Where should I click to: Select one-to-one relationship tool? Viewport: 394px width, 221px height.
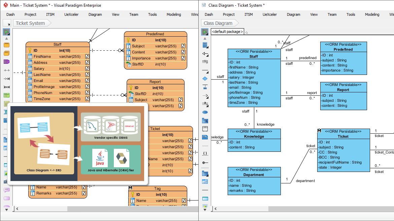[7, 71]
